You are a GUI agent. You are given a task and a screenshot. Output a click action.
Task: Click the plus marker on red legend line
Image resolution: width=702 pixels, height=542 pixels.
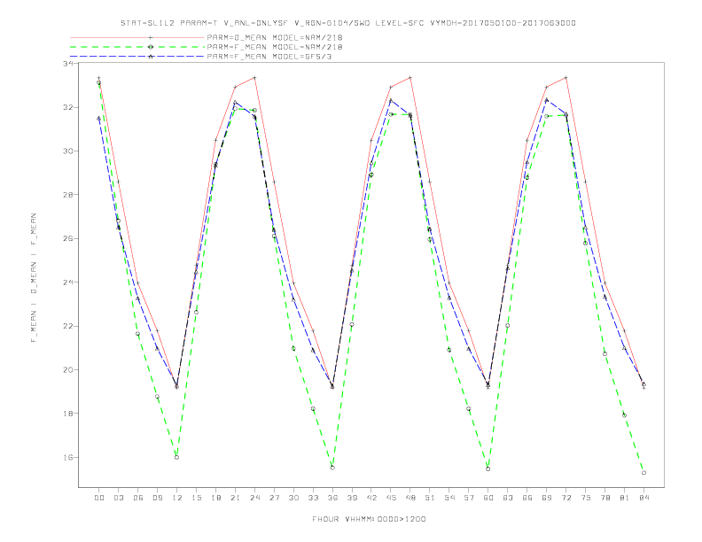pos(151,37)
